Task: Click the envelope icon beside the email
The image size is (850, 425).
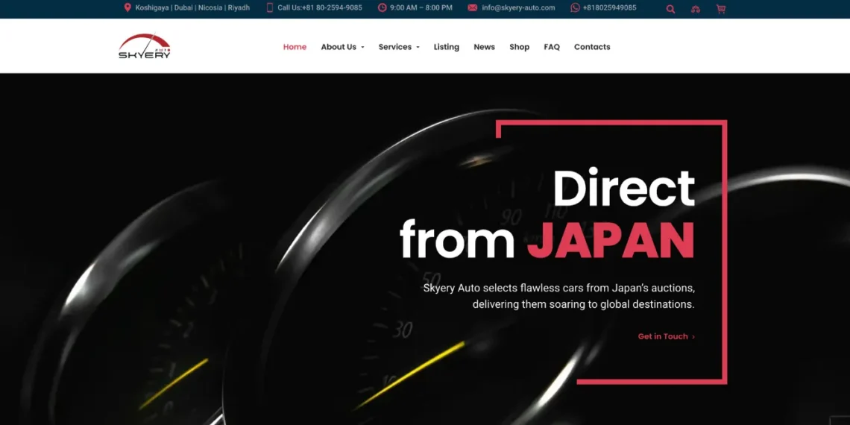Action: [x=473, y=7]
